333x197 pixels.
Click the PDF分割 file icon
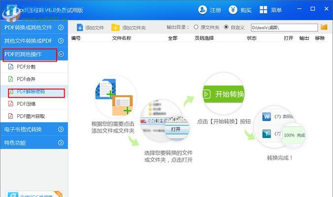pyautogui.click(x=11, y=66)
